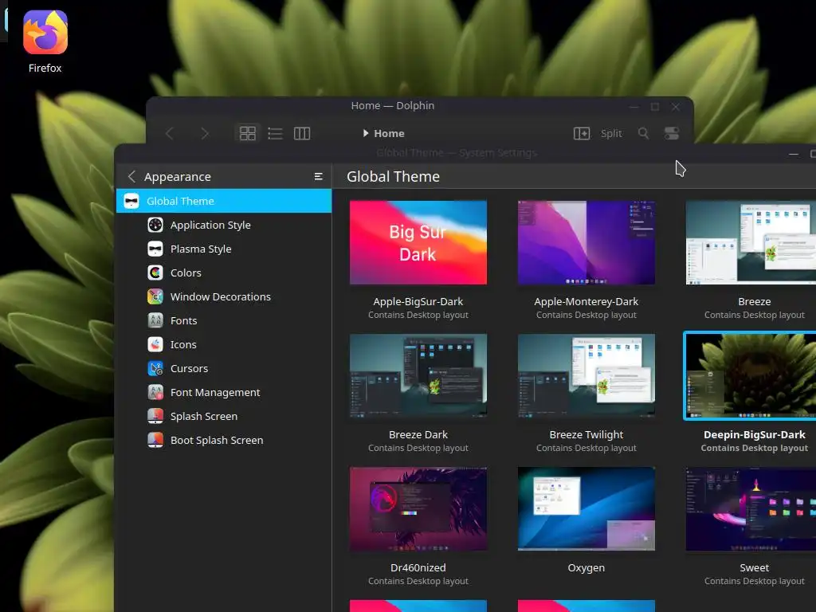This screenshot has height=612, width=816.
Task: Close the Dolphin window
Action: (x=676, y=107)
